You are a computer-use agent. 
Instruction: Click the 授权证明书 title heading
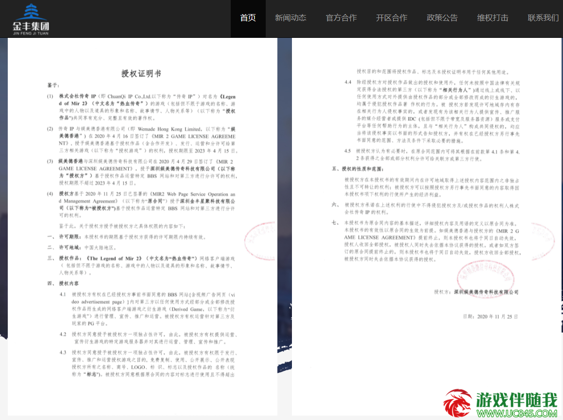point(141,74)
